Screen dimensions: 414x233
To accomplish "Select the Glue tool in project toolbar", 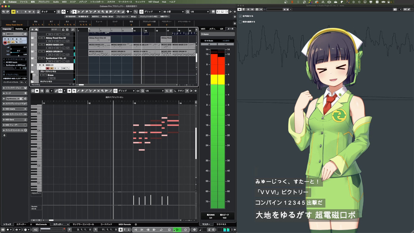I will pyautogui.click(x=94, y=12).
